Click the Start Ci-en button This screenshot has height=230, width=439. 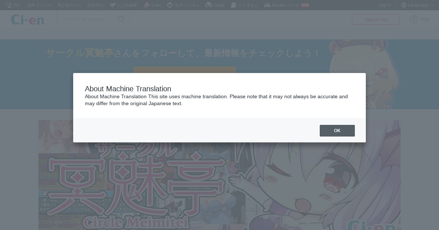(x=376, y=19)
